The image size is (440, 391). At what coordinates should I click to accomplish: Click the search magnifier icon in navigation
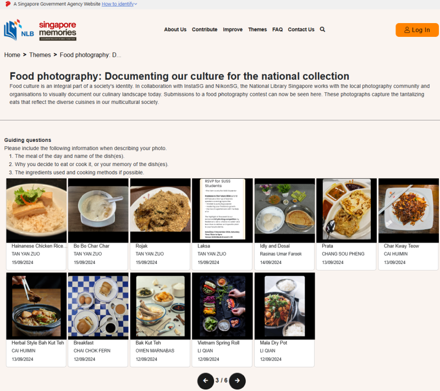point(322,30)
